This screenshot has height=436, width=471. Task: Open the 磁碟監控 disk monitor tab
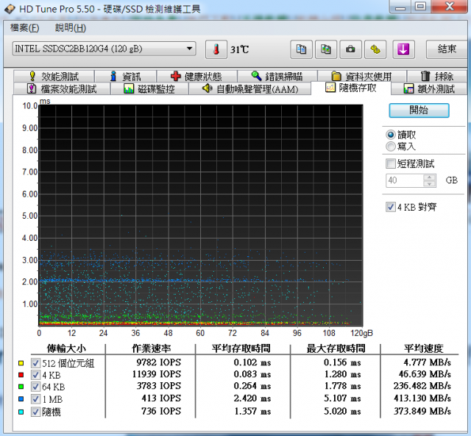tap(149, 89)
